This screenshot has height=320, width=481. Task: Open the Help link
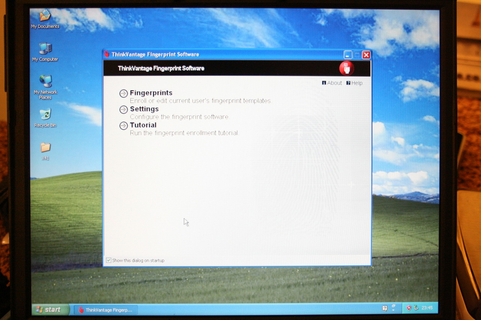click(354, 83)
